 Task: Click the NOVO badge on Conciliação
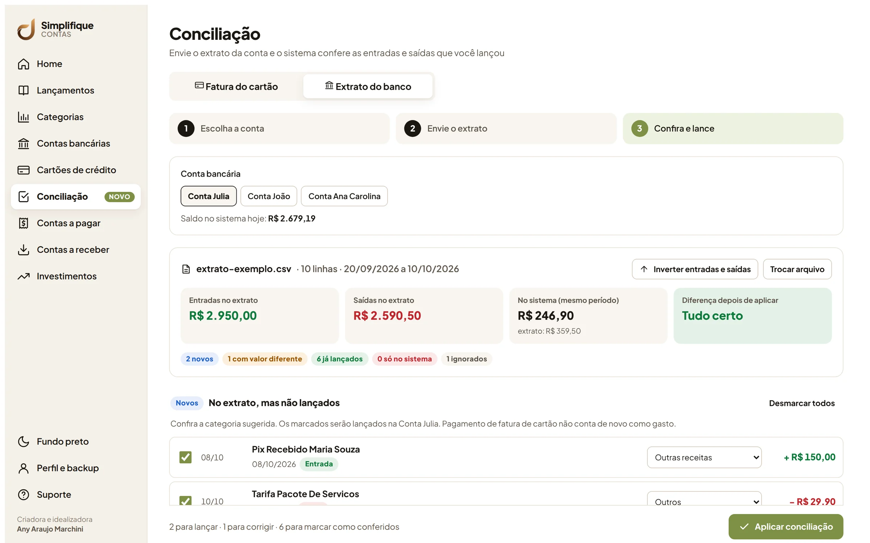(119, 197)
